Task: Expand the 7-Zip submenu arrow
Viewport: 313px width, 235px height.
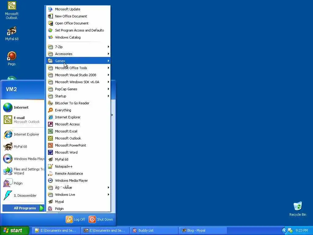Action: [x=109, y=47]
